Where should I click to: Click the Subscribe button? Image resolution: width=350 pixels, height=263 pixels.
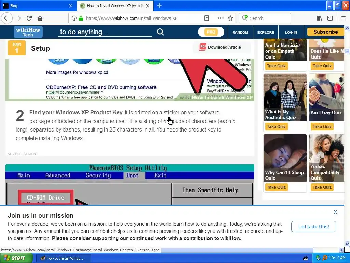[326, 32]
